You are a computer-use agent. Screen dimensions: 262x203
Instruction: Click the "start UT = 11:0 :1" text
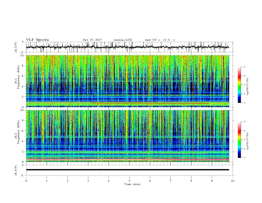point(160,40)
